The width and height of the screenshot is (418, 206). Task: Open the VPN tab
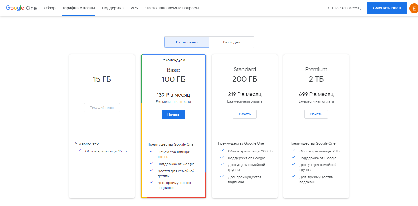point(135,8)
